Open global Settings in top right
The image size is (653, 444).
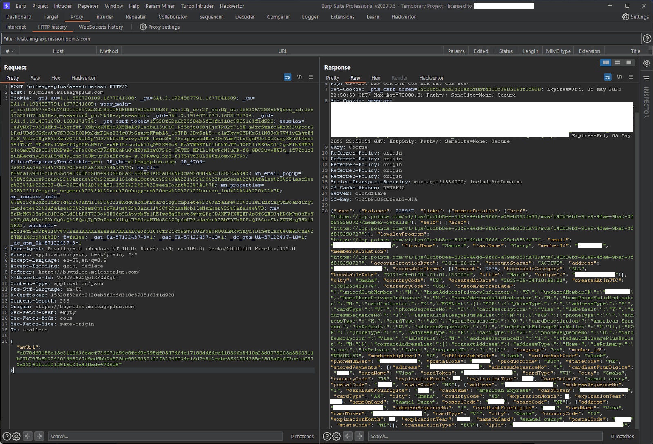(x=635, y=17)
